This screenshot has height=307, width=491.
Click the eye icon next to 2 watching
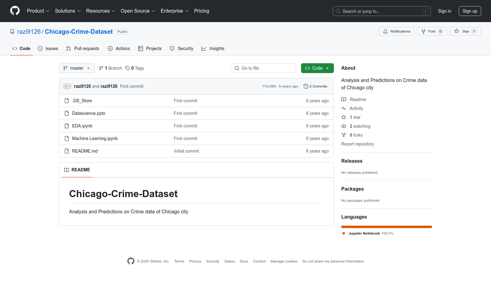pos(344,126)
